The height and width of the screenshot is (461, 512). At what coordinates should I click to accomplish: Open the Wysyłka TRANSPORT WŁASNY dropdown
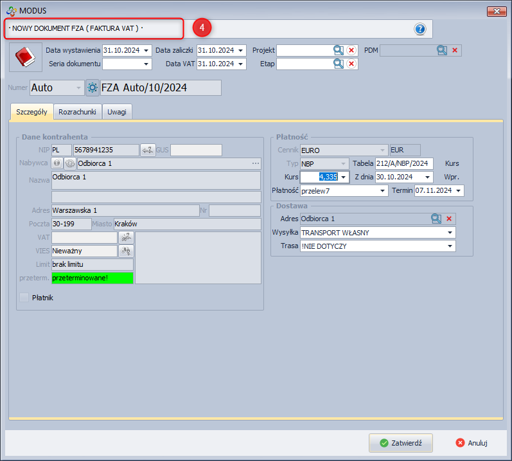(x=450, y=233)
